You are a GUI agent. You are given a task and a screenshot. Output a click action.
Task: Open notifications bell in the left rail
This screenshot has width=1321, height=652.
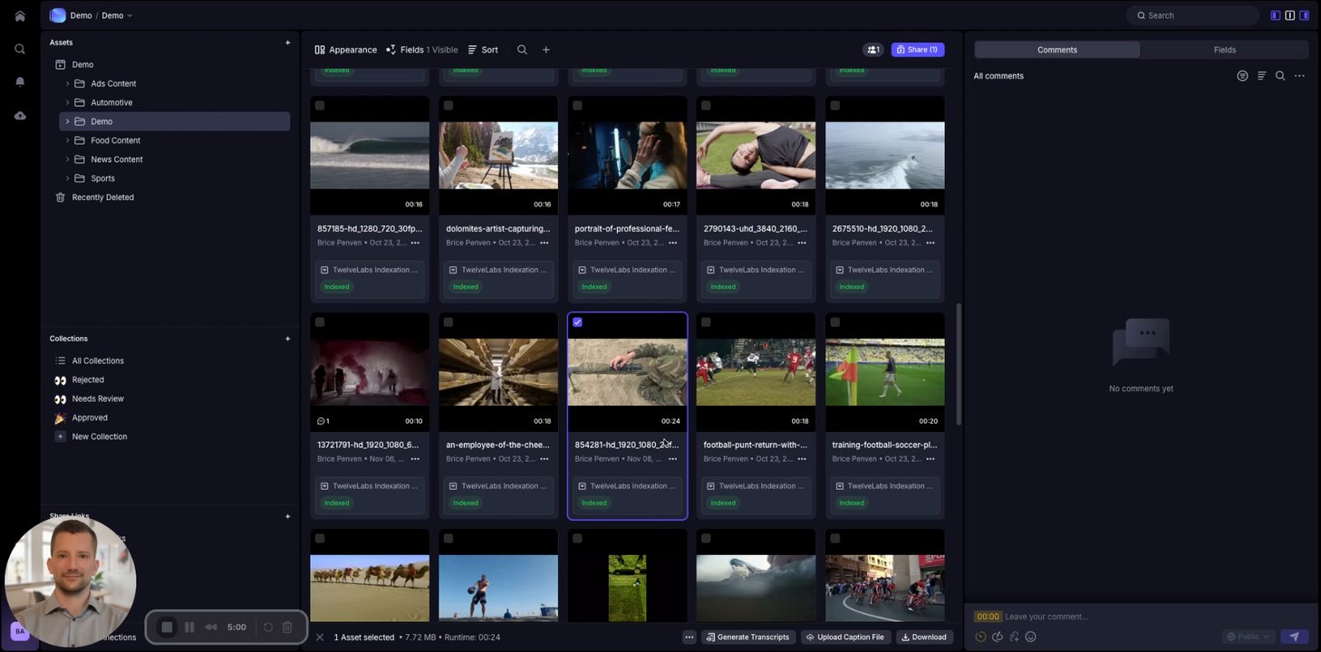pyautogui.click(x=20, y=81)
